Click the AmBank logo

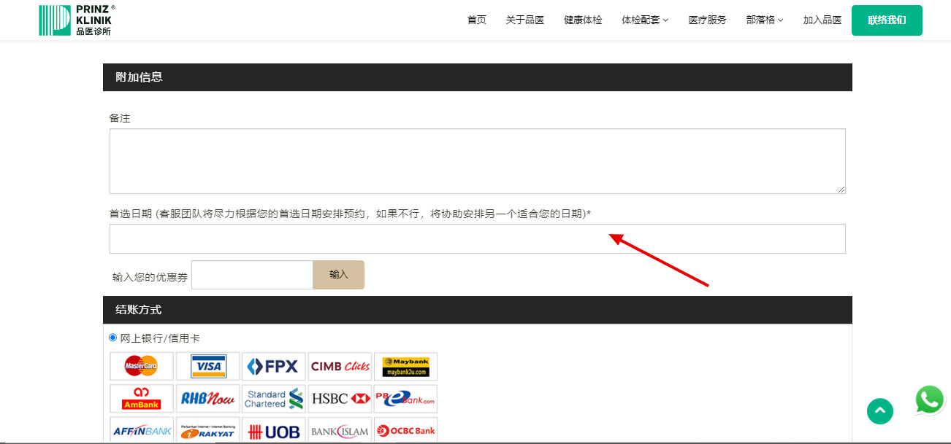(x=142, y=399)
